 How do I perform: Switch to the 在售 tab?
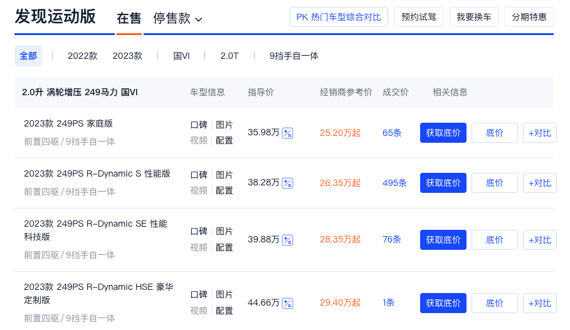click(x=129, y=18)
